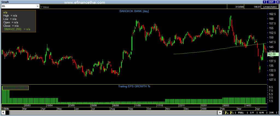This screenshot has height=116, width=280.
Task: Switch chart to 6M range
Action: (261, 112)
